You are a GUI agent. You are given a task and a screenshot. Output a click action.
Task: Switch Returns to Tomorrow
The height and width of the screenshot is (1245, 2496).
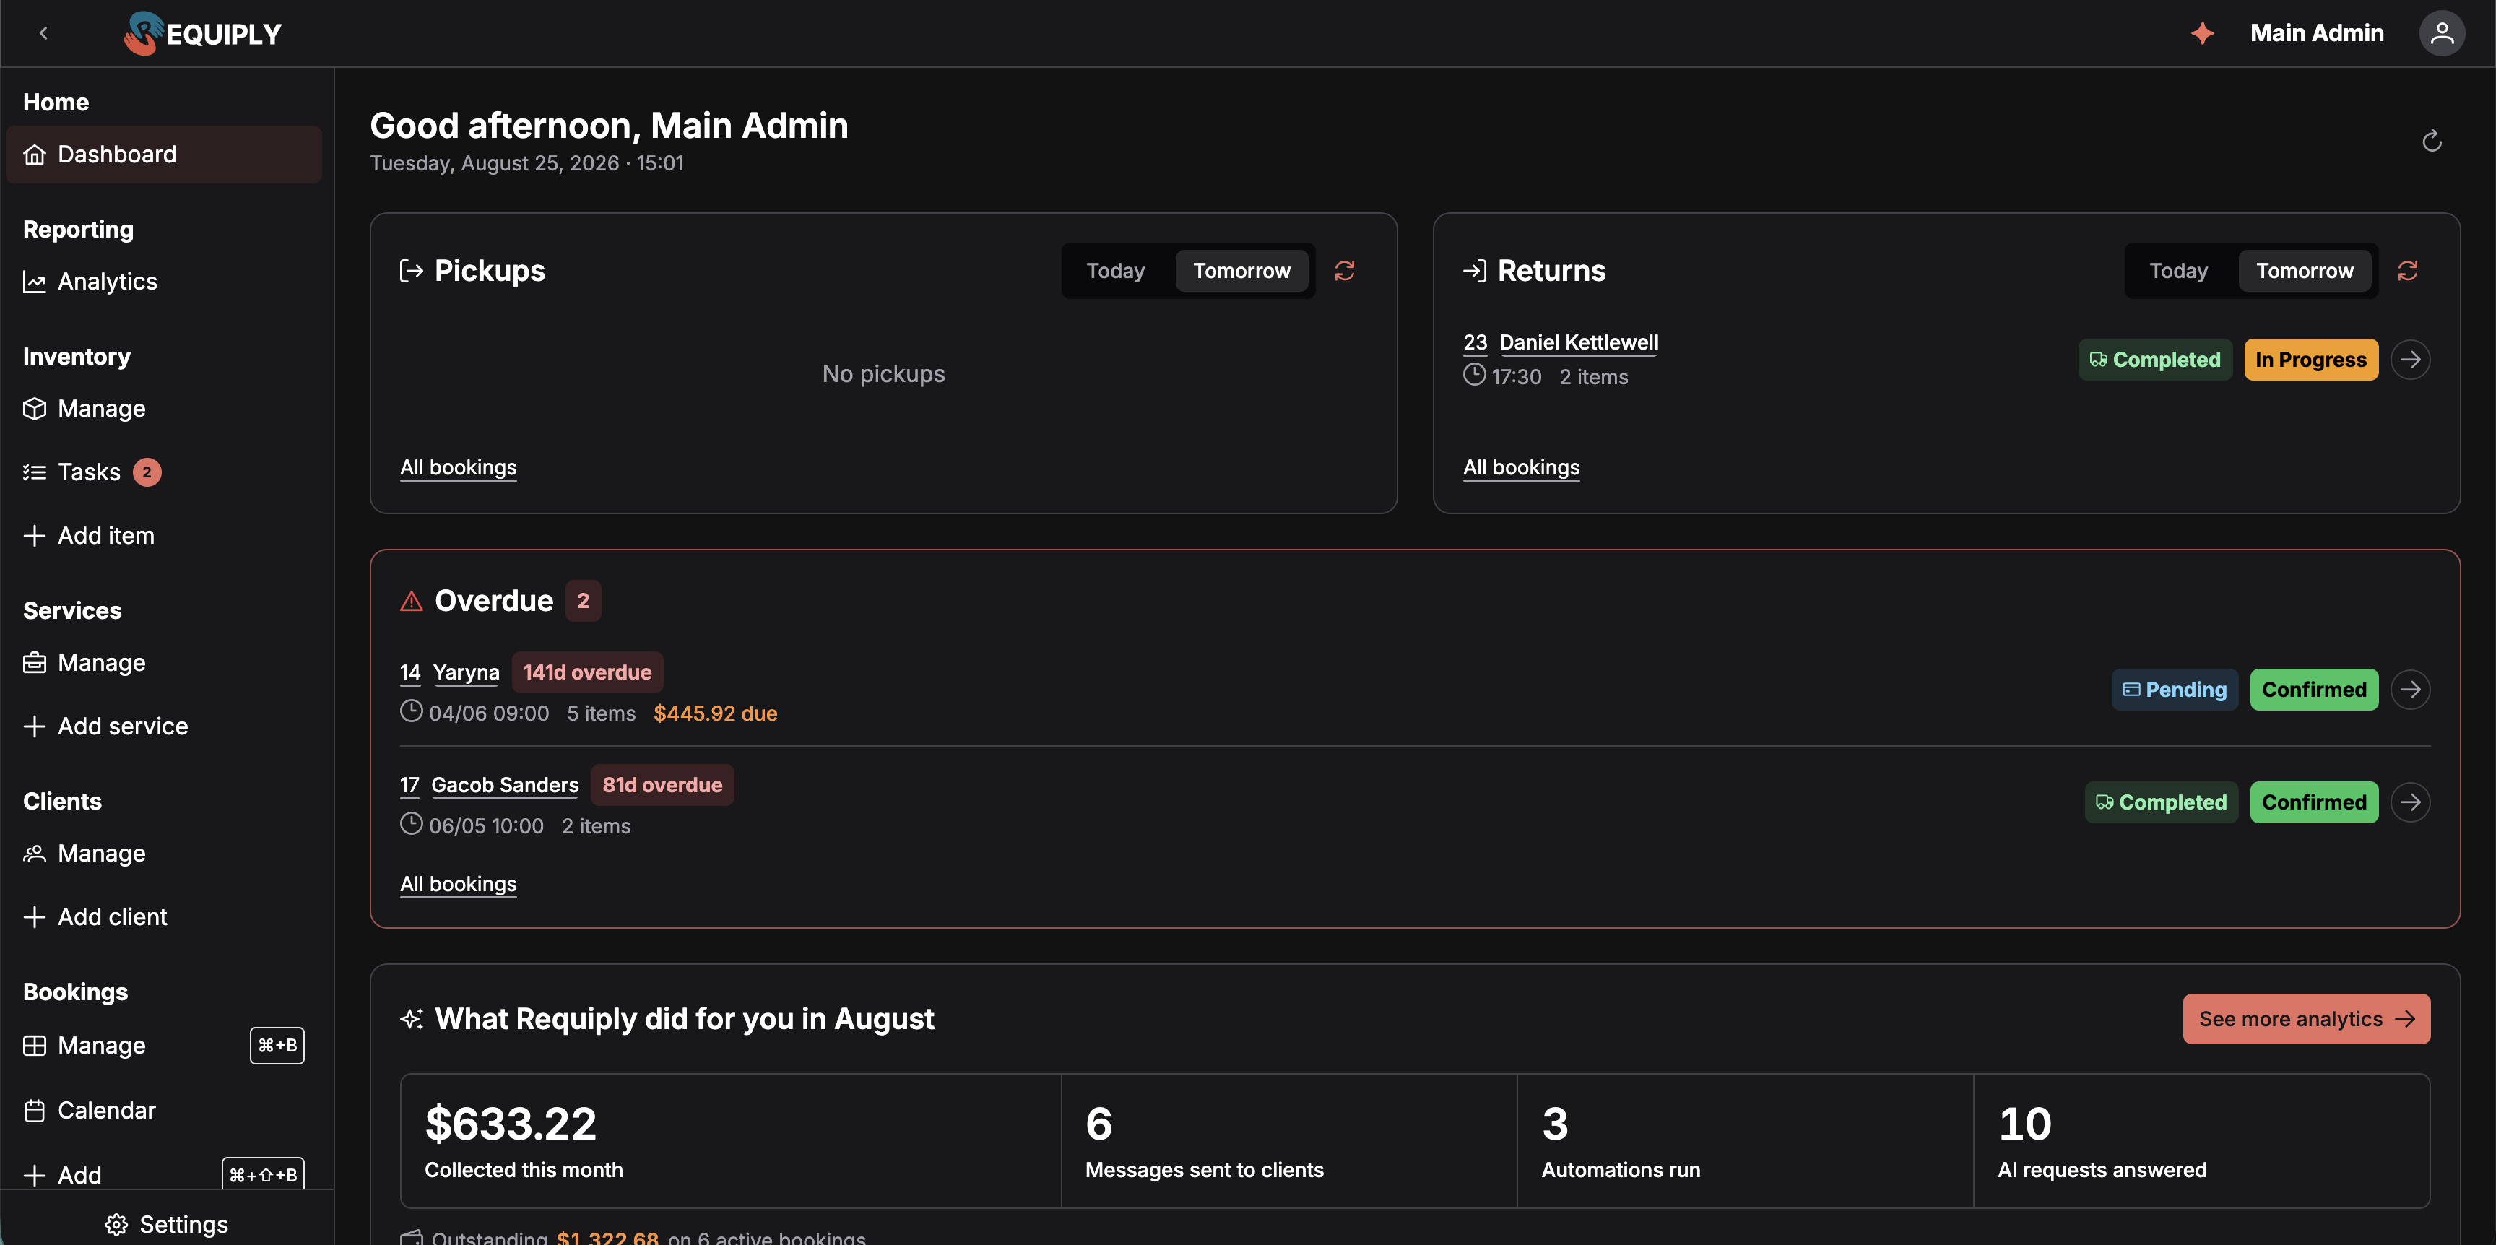2304,270
